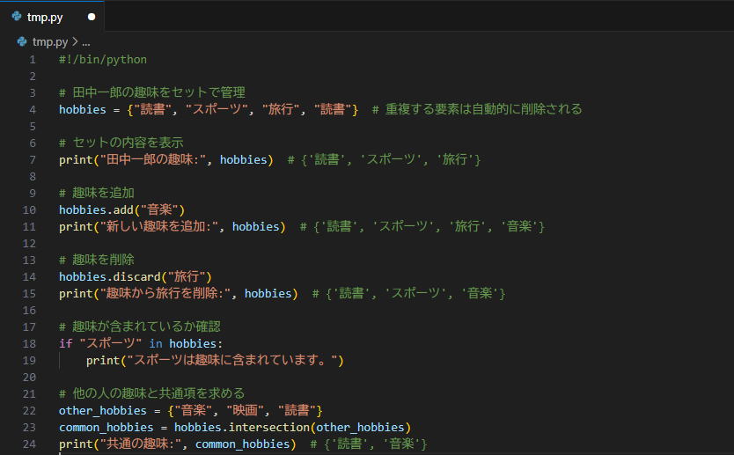The height and width of the screenshot is (455, 734).
Task: Click the shebang comment #!/bin/python
Action: [x=103, y=60]
